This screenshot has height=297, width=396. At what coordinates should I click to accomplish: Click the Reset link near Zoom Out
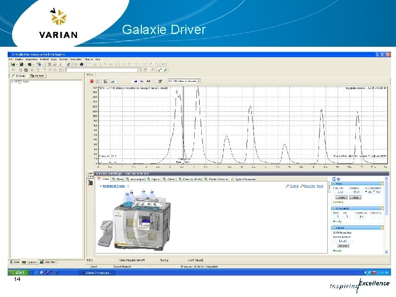coord(320,186)
